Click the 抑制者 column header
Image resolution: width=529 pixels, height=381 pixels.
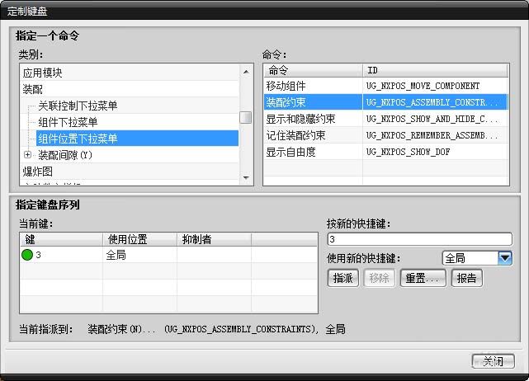point(215,239)
